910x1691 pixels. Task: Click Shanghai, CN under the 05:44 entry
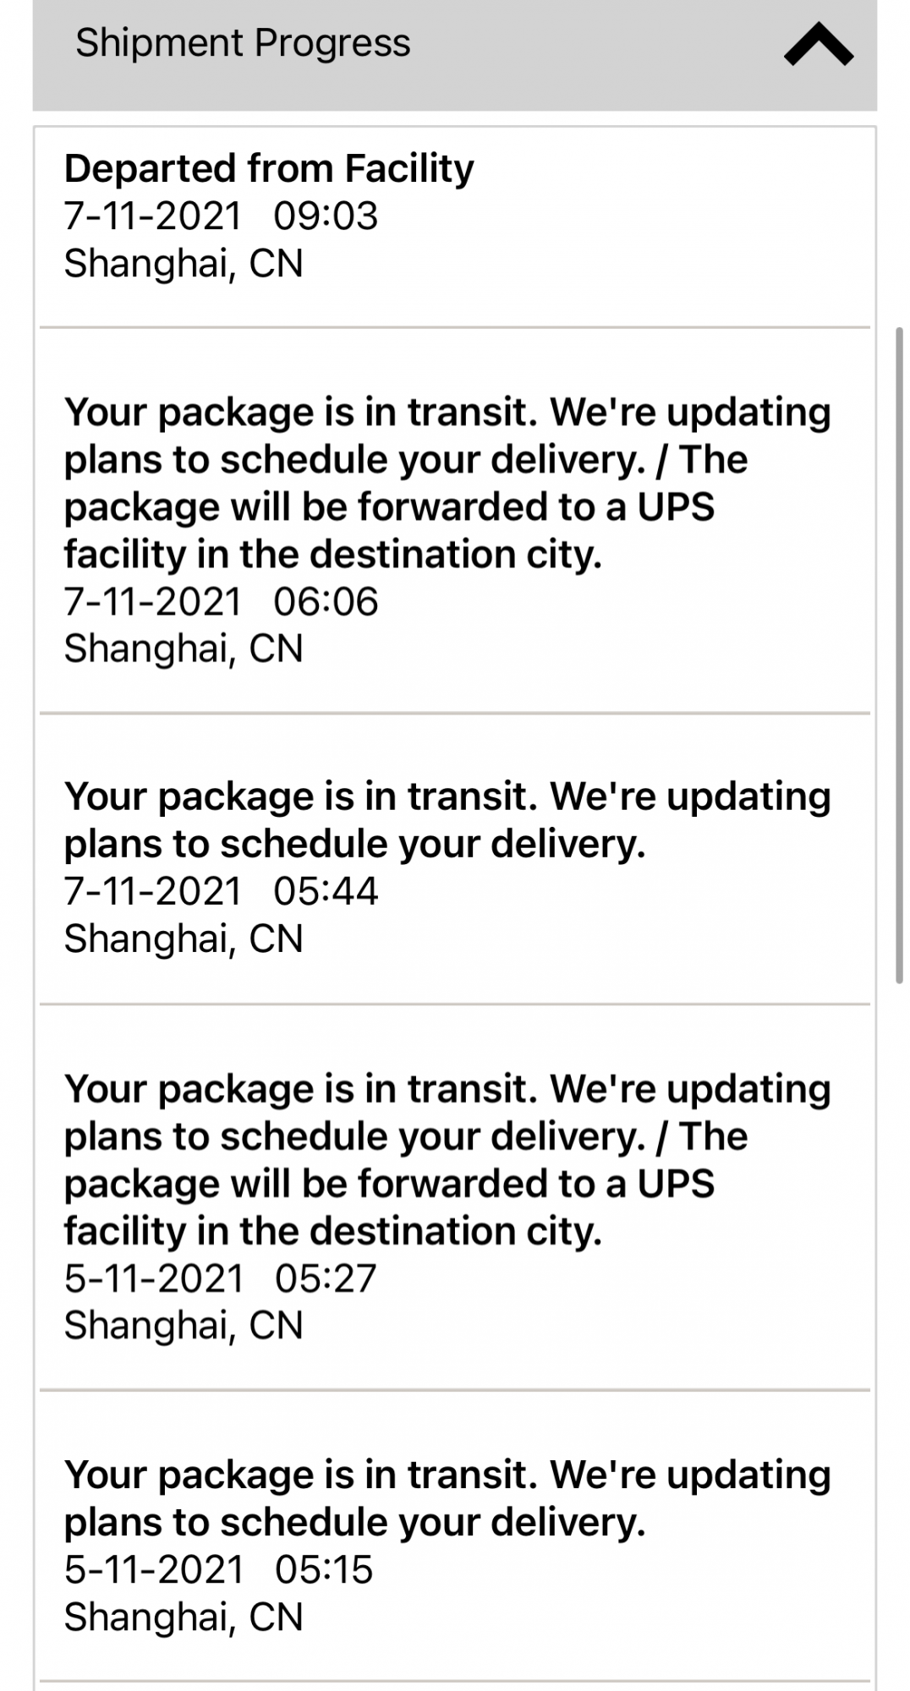pyautogui.click(x=184, y=939)
